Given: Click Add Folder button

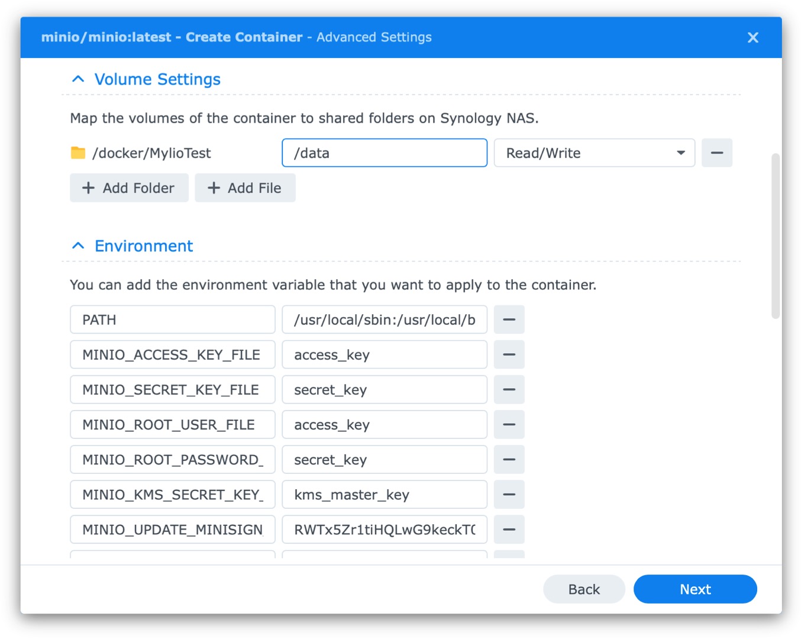Looking at the screenshot, I should click(x=129, y=188).
